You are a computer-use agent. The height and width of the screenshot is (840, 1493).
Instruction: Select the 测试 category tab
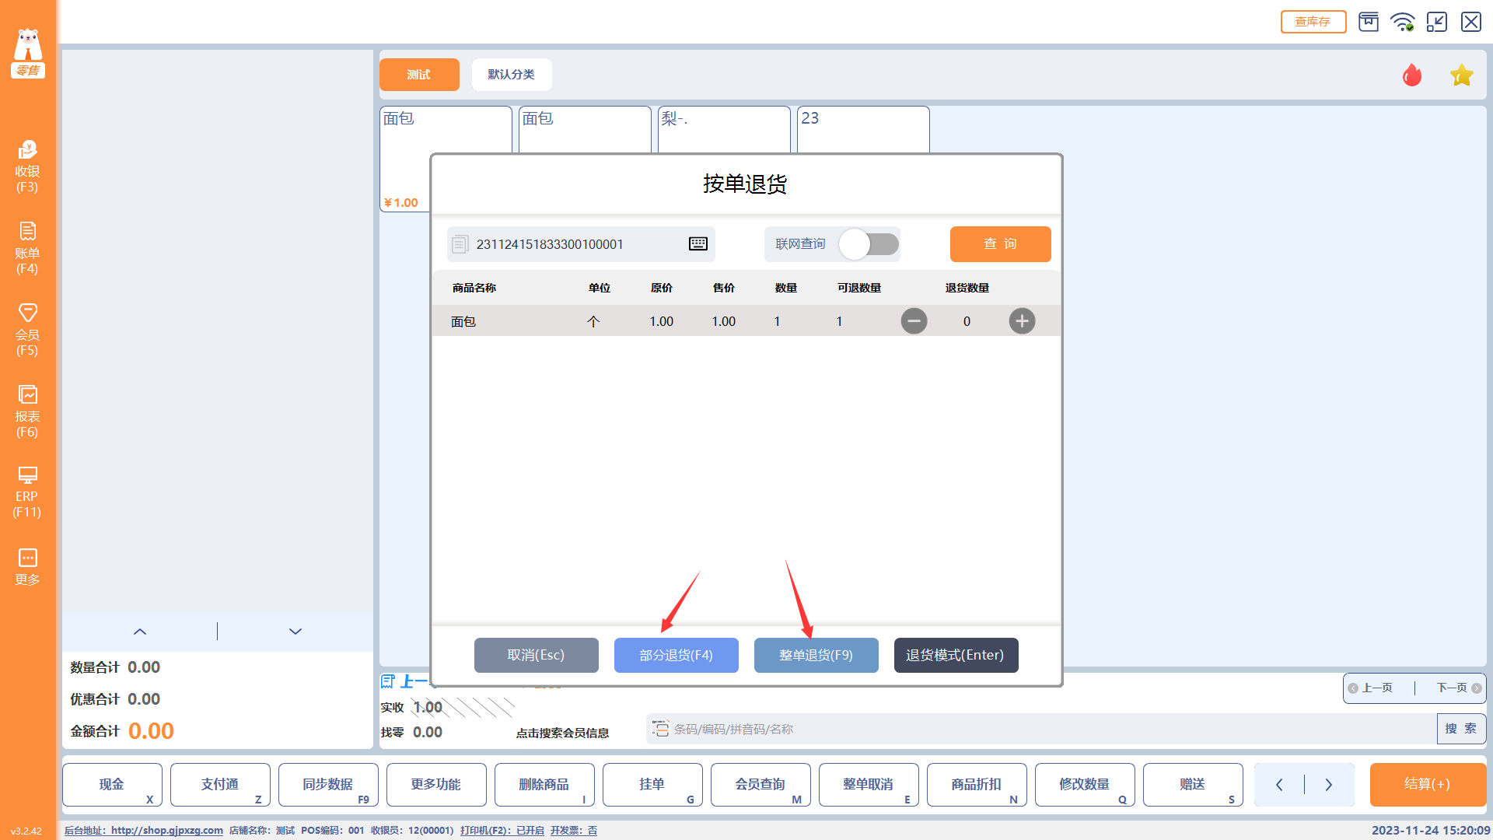pyautogui.click(x=418, y=75)
